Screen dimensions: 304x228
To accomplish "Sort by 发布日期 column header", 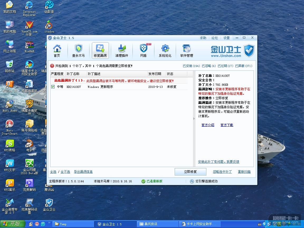I will [x=157, y=74].
